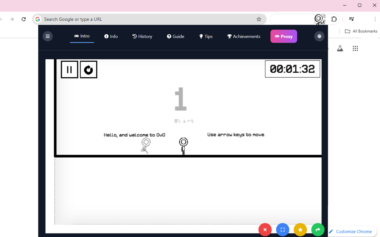Image resolution: width=380 pixels, height=237 pixels.
Task: View the Guide section
Action: (x=175, y=36)
